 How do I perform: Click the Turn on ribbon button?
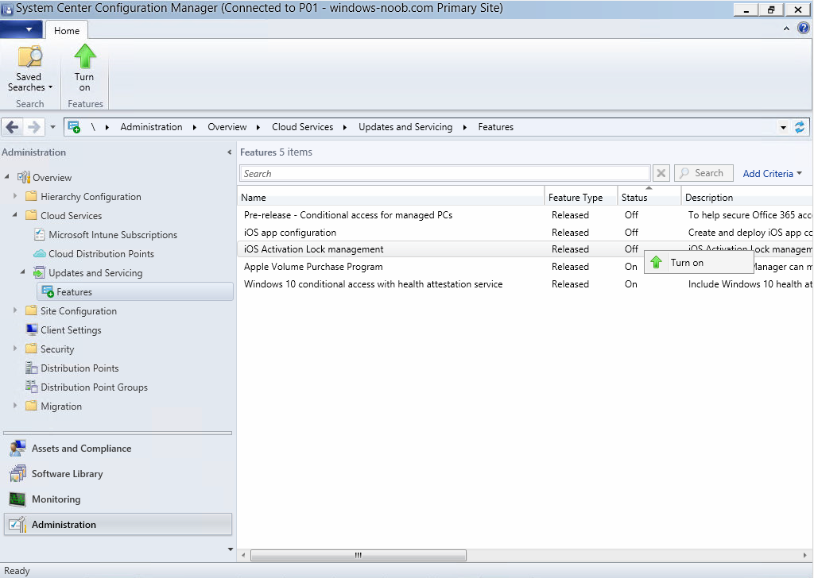(84, 69)
